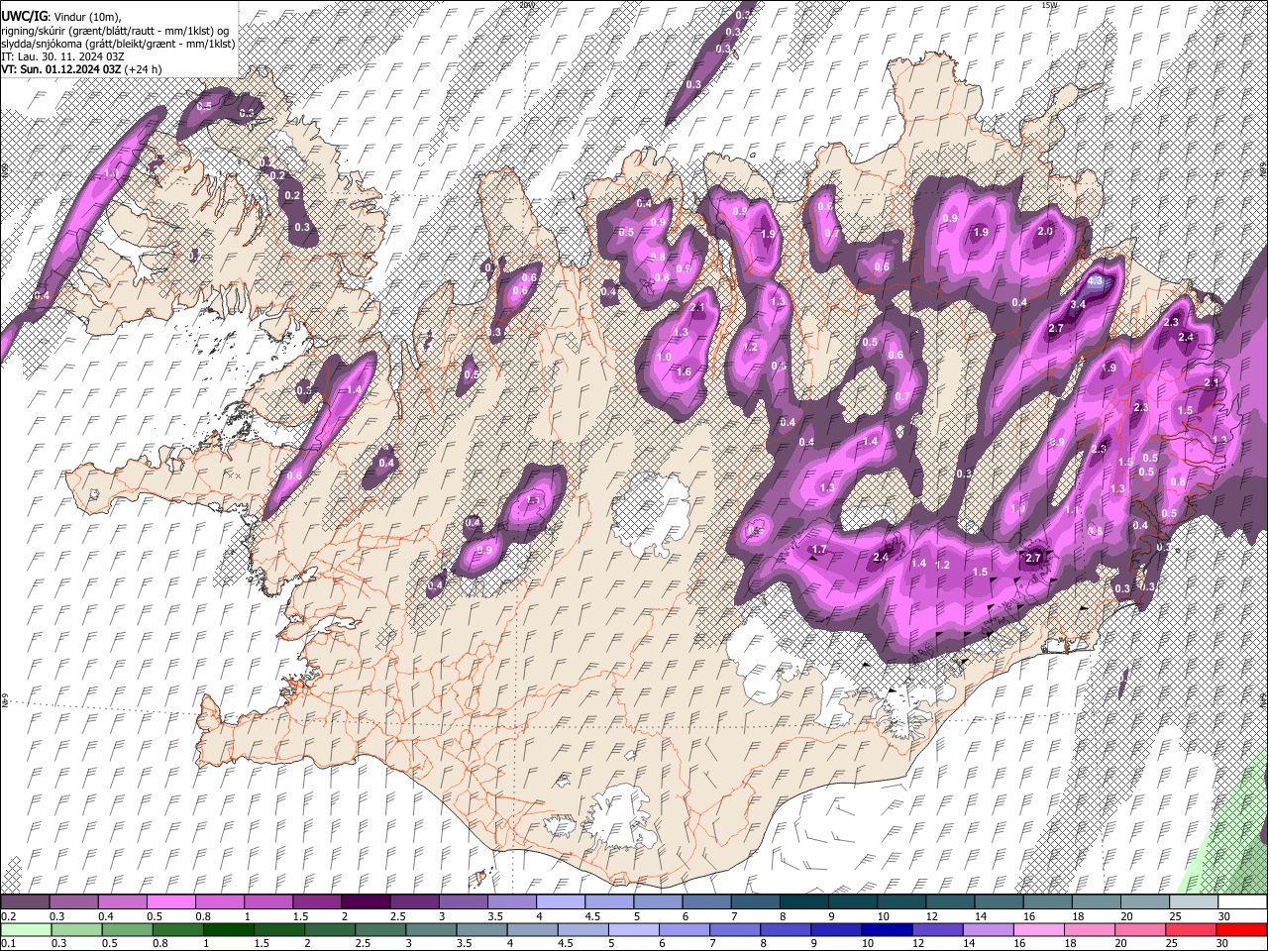Select the 'rigning/skúrir' legend description line
The height and width of the screenshot is (951, 1268).
click(x=115, y=31)
